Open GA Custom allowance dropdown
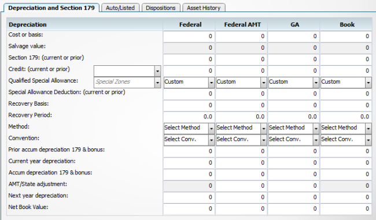This screenshot has width=376, height=220. (316, 83)
